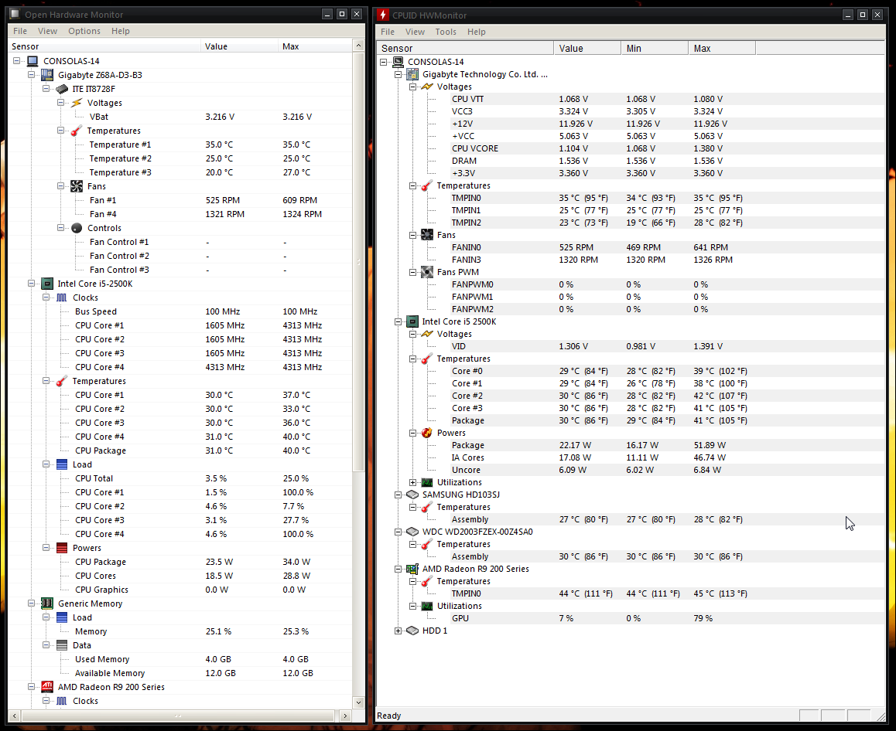Select the CPU Total load row

point(180,478)
